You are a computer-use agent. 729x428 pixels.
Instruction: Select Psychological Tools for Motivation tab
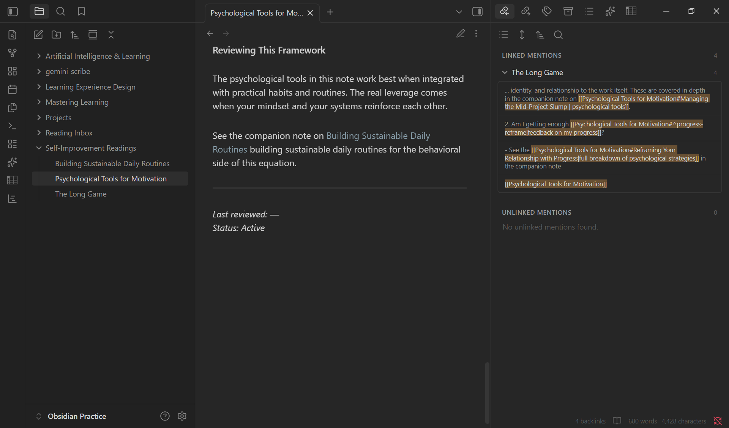[257, 13]
